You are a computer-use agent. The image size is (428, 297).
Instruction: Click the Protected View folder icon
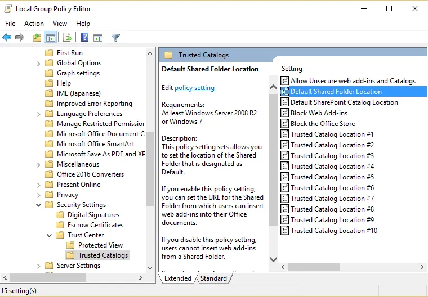pyautogui.click(x=70, y=245)
